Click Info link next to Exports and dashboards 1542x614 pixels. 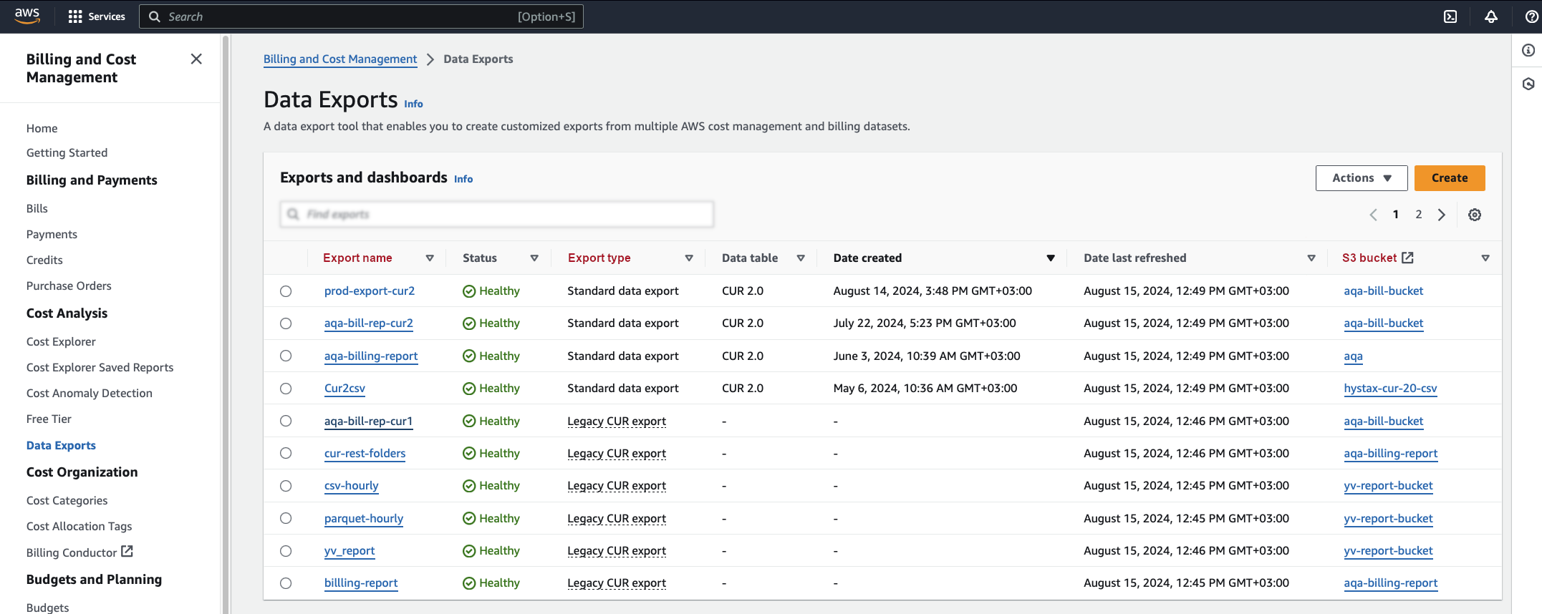coord(463,179)
